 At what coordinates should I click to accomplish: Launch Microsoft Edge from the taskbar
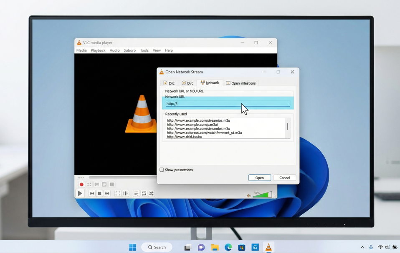[228, 247]
